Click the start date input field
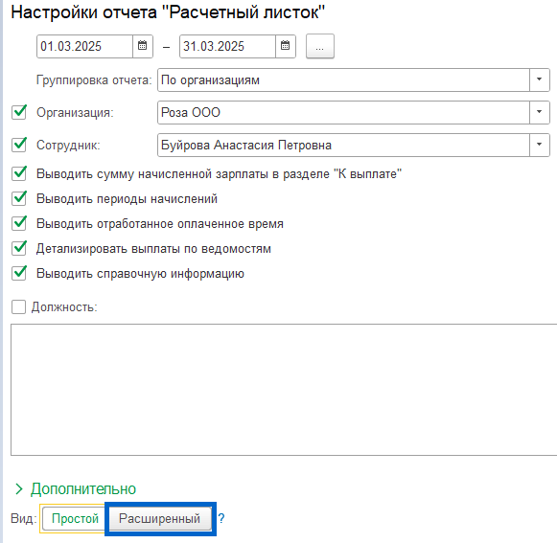This screenshot has height=543, width=557. click(85, 46)
